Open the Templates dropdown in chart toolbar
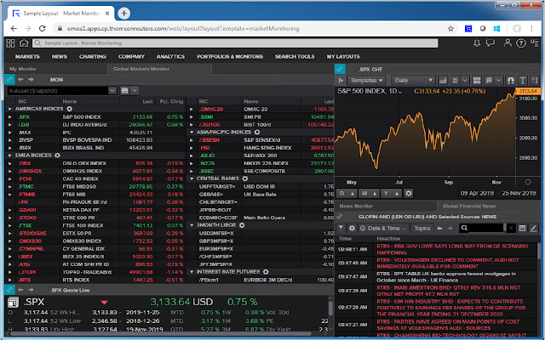Image resolution: width=545 pixels, height=340 pixels. (366, 81)
